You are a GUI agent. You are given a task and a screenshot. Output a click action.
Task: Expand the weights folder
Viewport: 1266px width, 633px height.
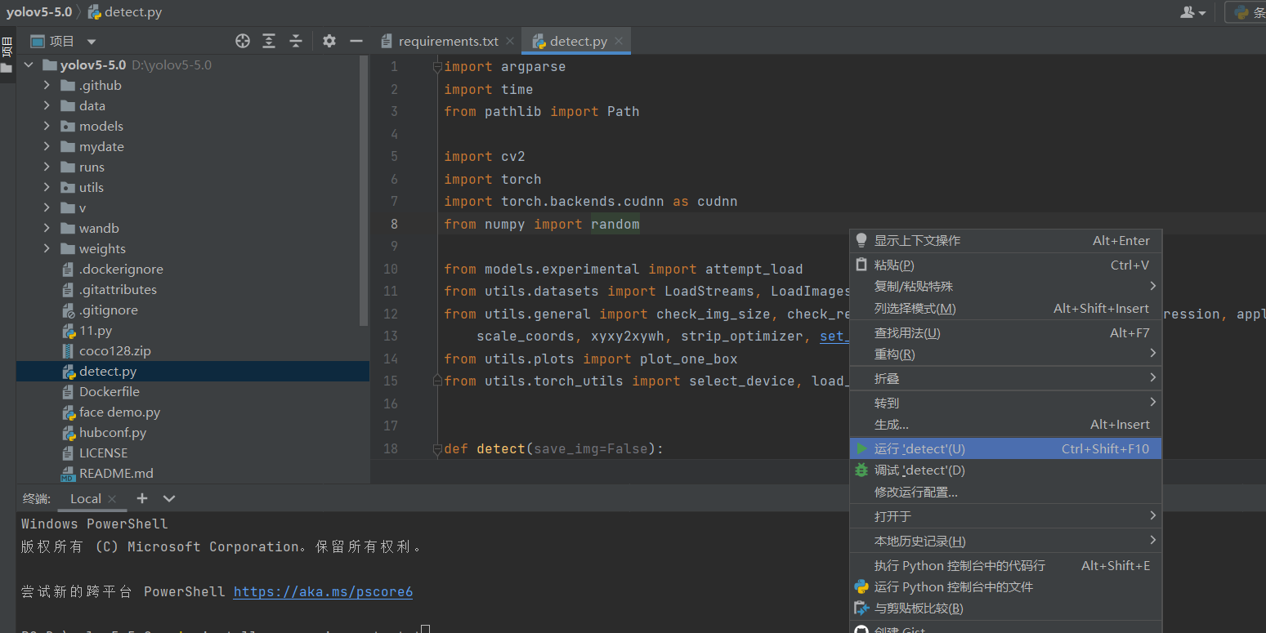point(47,248)
